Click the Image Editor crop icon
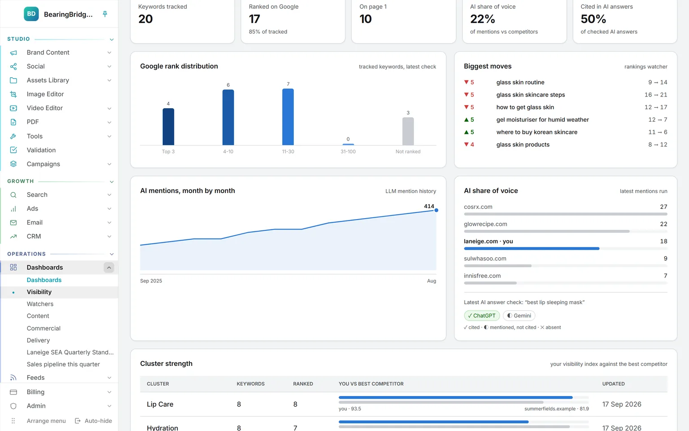This screenshot has width=689, height=431. (13, 94)
